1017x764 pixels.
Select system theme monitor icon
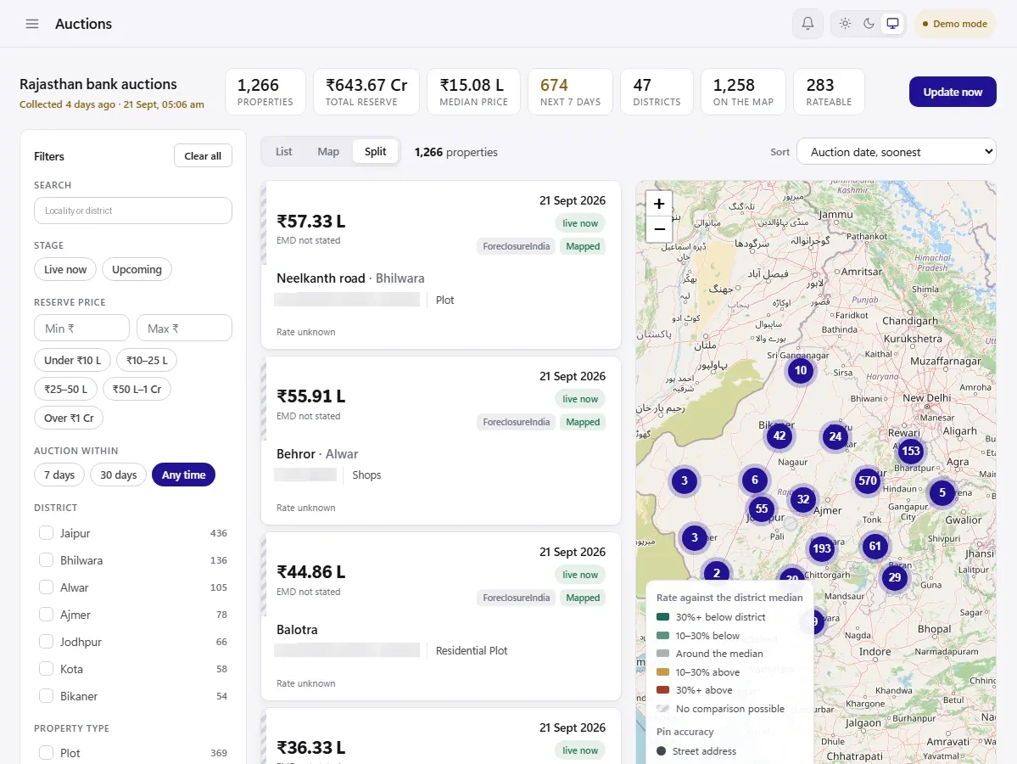pyautogui.click(x=893, y=24)
